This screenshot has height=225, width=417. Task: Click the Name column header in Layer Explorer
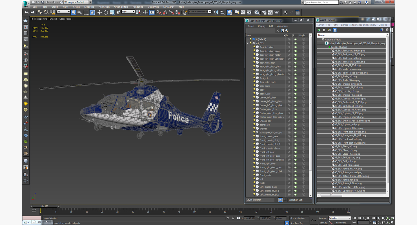[x=265, y=35]
